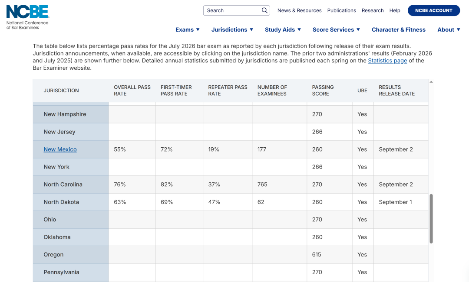This screenshot has width=469, height=282.
Task: Click the NCBE Account button
Action: pos(434,10)
